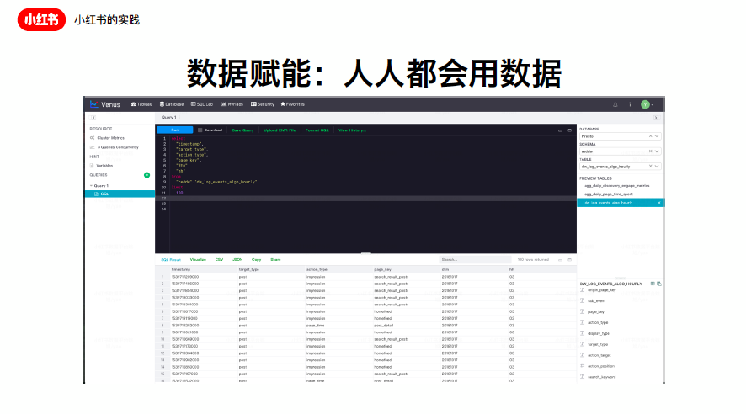The width and height of the screenshot is (746, 414).
Task: Select search_keyword column in schema list
Action: coord(601,378)
